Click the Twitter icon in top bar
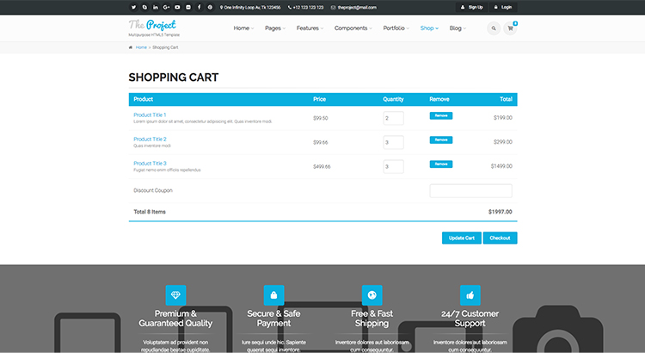Image resolution: width=645 pixels, height=353 pixels. coord(133,7)
